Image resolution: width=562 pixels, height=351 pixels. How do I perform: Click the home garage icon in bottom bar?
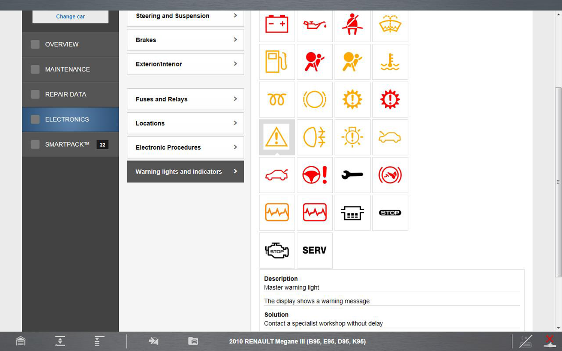point(21,341)
